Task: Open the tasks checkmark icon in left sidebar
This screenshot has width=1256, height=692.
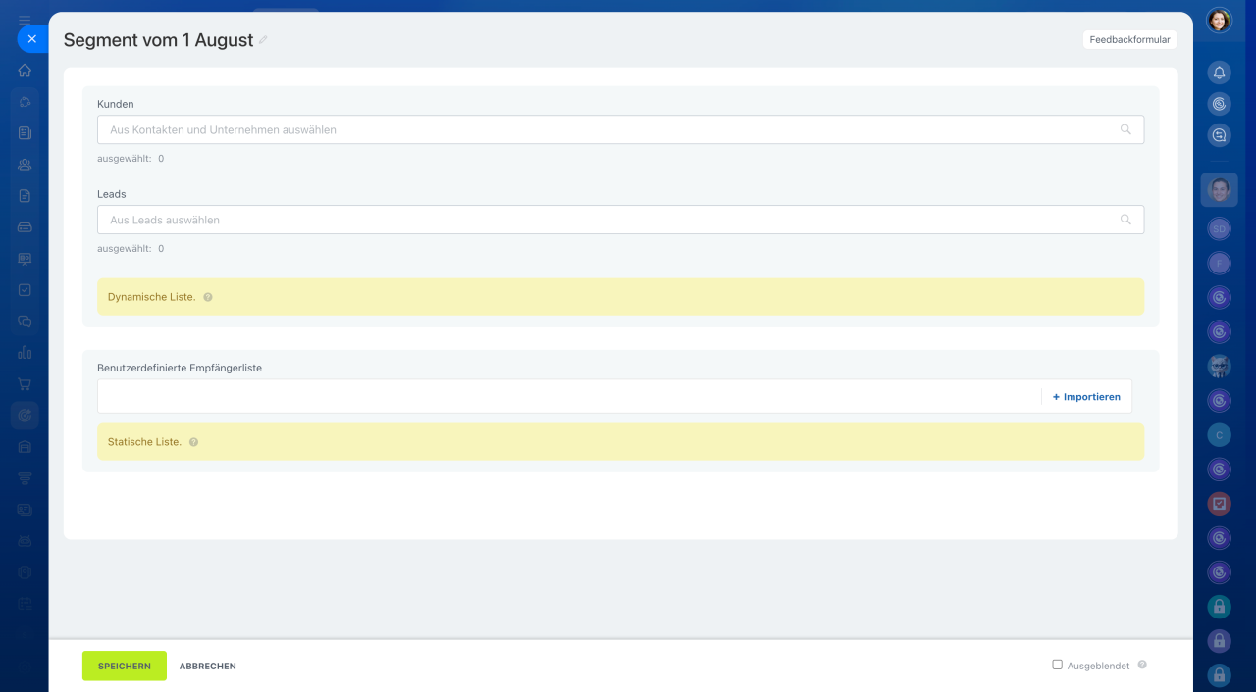Action: point(25,290)
